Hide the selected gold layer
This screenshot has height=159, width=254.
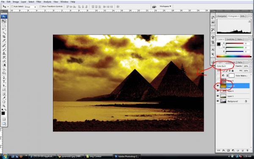[x=218, y=86]
